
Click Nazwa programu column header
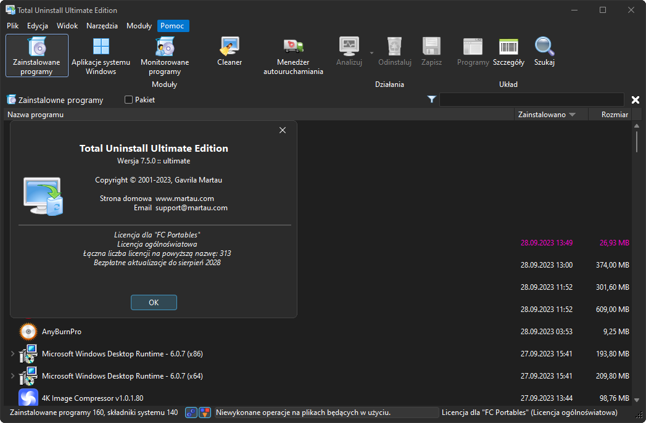click(x=260, y=115)
